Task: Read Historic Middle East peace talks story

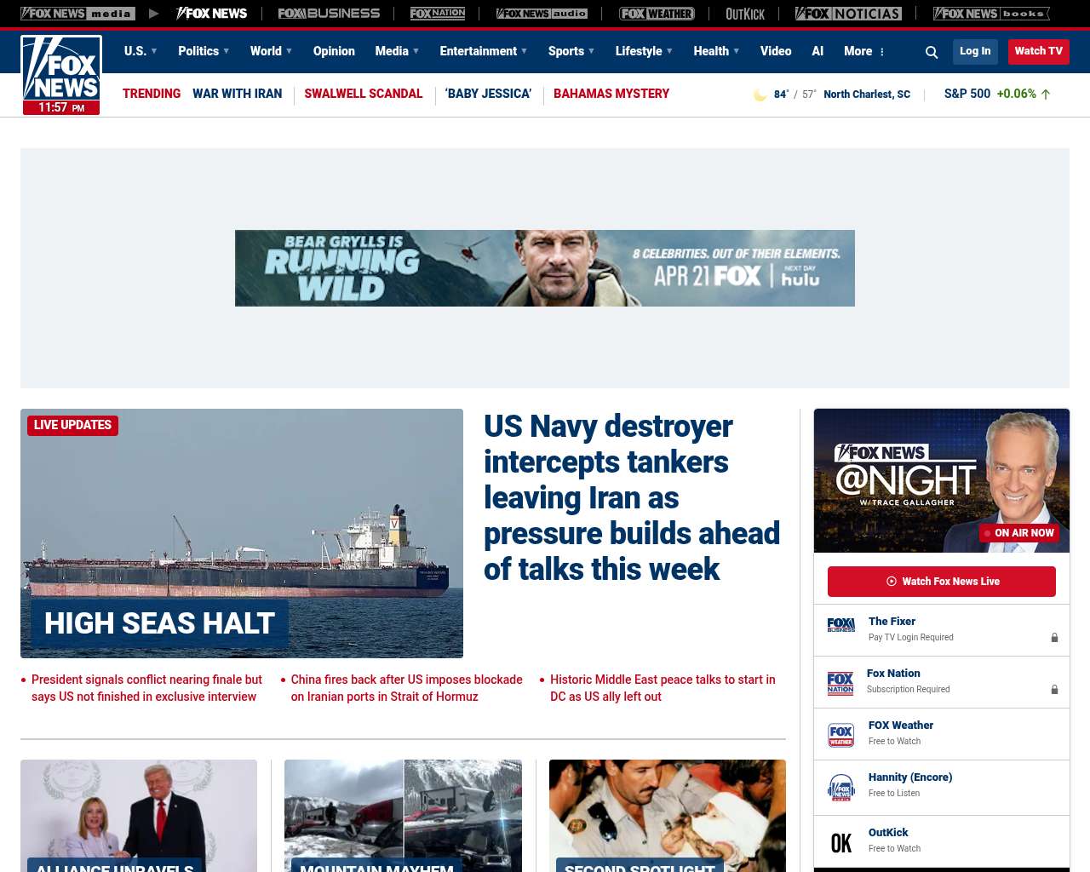Action: click(x=663, y=688)
